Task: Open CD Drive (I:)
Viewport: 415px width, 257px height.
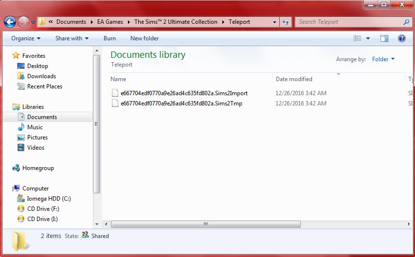Action: (x=42, y=219)
